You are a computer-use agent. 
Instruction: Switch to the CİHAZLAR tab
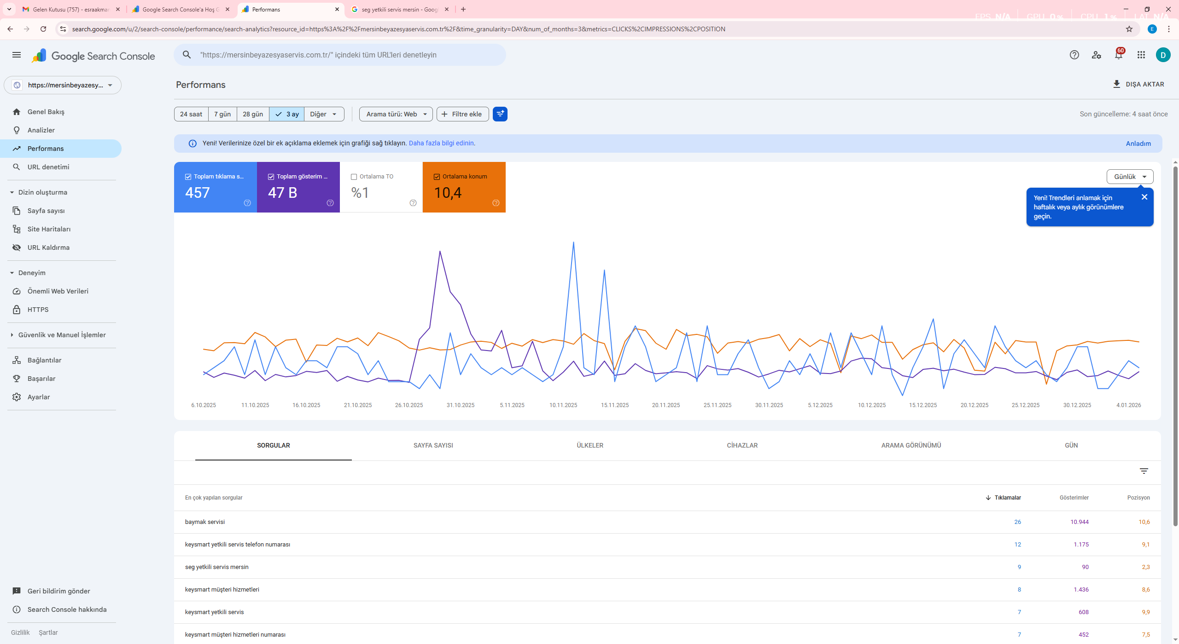[x=742, y=445]
